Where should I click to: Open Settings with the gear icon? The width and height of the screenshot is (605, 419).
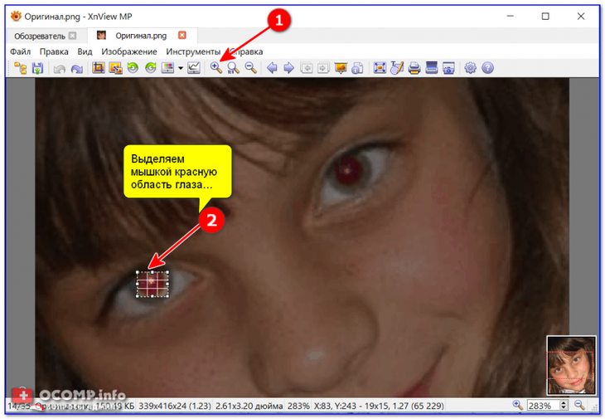pyautogui.click(x=470, y=68)
